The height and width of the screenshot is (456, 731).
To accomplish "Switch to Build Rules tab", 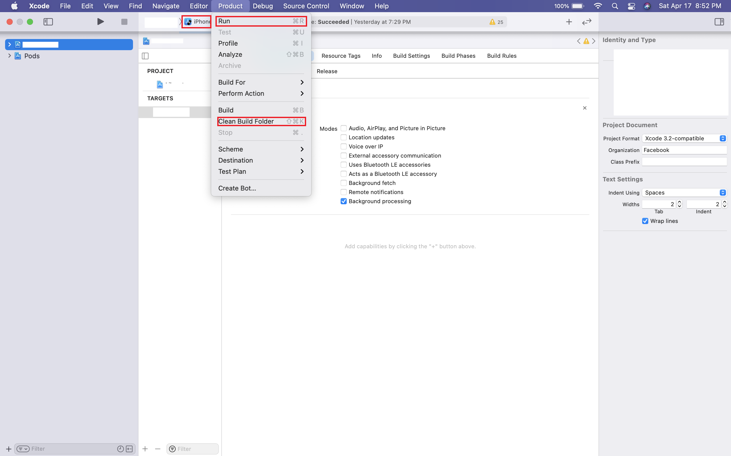I will [x=502, y=56].
